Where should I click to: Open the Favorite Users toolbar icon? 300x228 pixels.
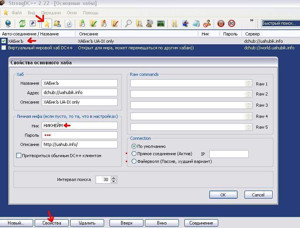click(x=57, y=24)
